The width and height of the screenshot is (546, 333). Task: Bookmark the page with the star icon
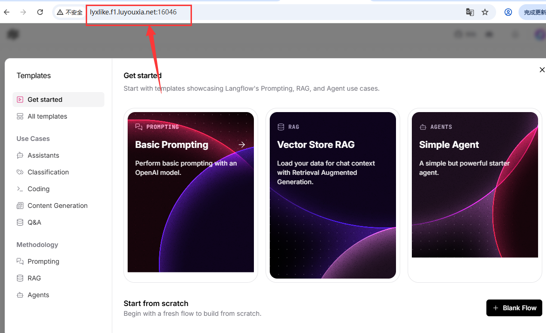coord(485,12)
